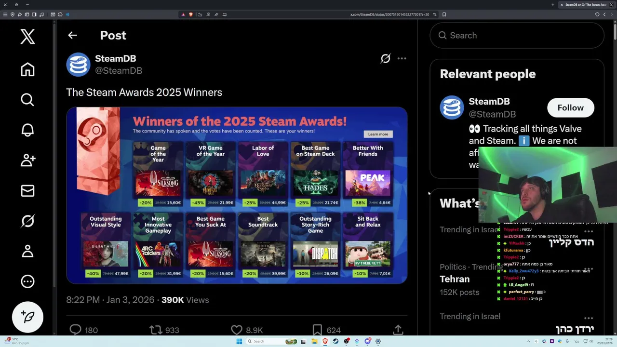This screenshot has width=617, height=347.
Task: Open @SteamDB handle on post
Action: pos(119,70)
